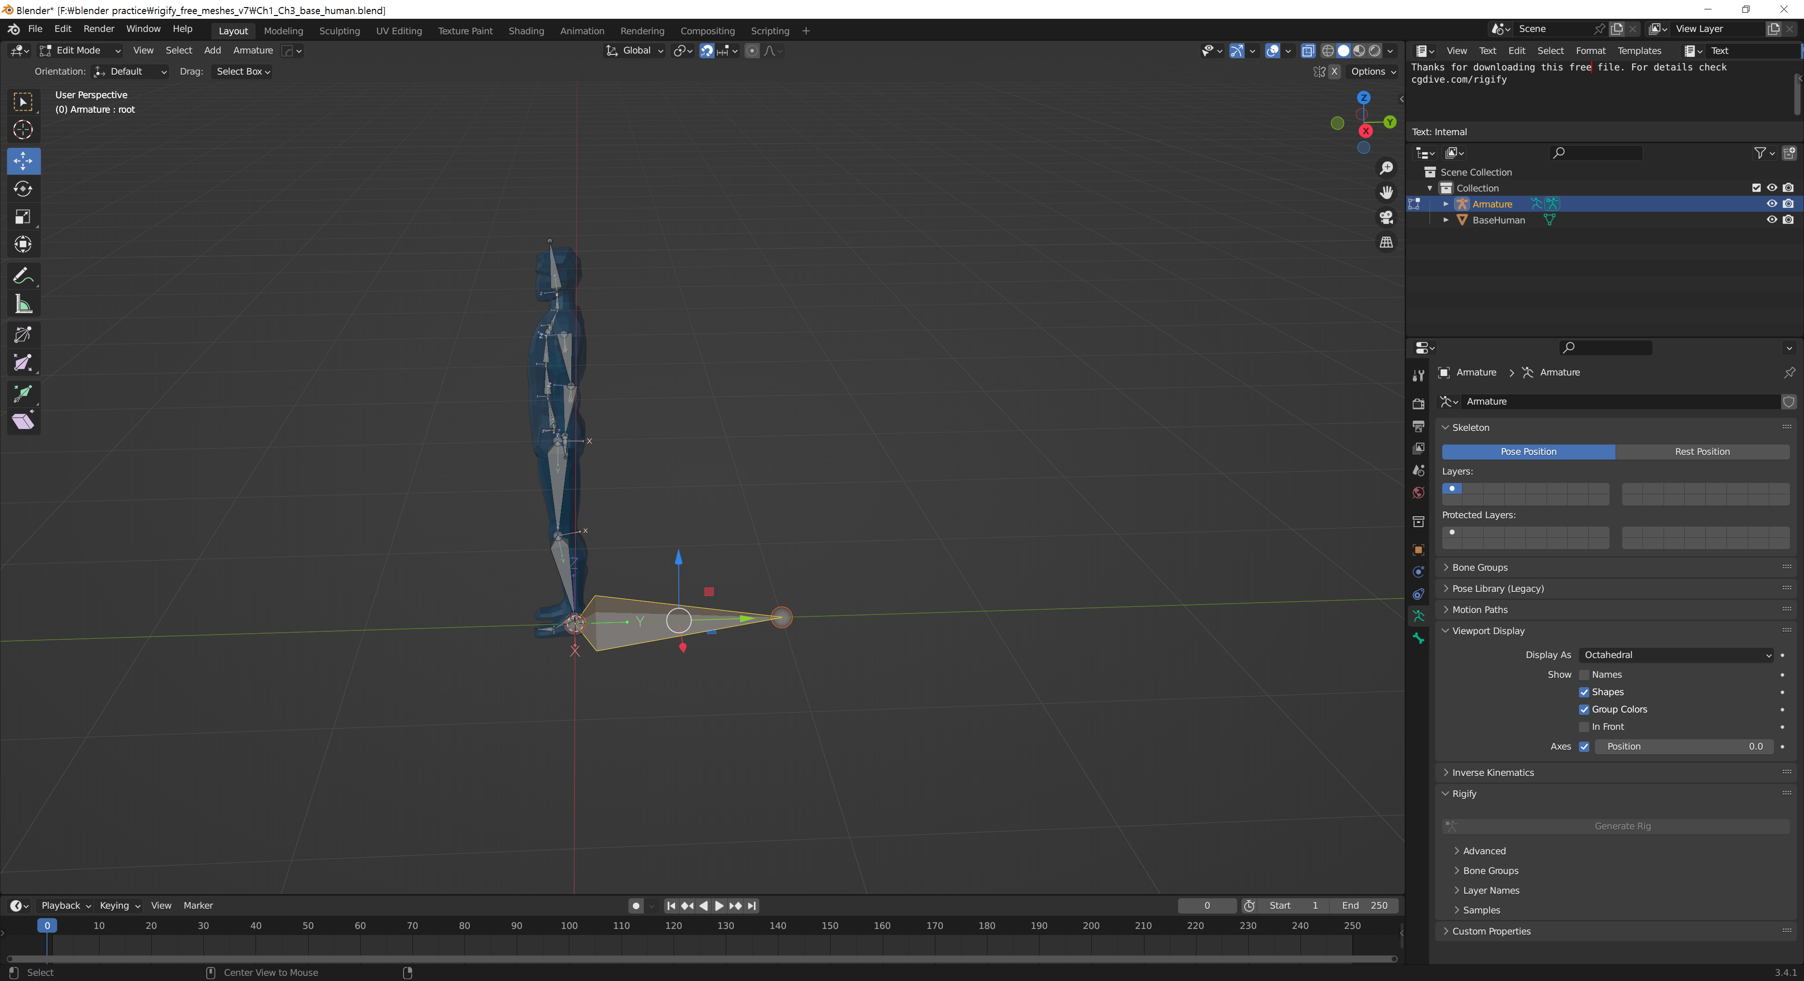Select the Measure ruler tool
Screen dimensions: 1804x981
pos(23,304)
